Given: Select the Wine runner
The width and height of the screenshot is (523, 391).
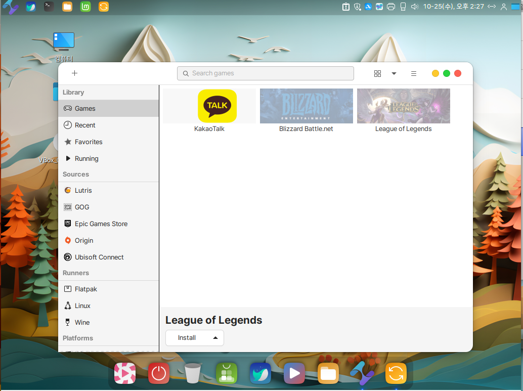Looking at the screenshot, I should 81,322.
